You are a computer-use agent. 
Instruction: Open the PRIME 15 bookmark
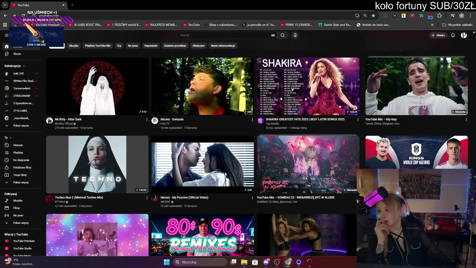click(x=296, y=25)
